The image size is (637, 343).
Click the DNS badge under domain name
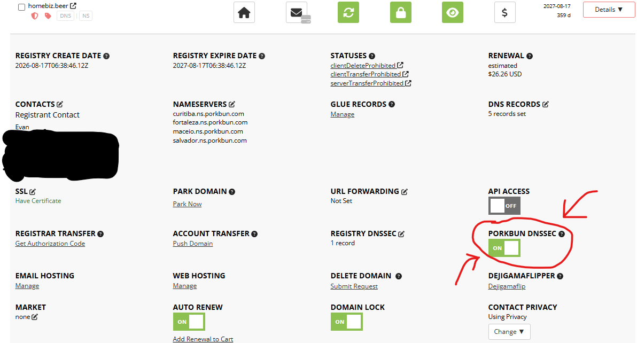[65, 16]
